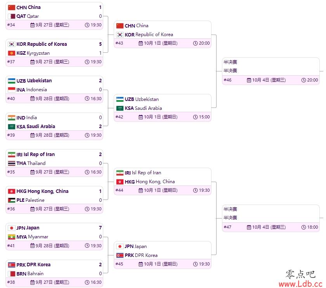Click the clock icon in match #47

[x=303, y=227]
